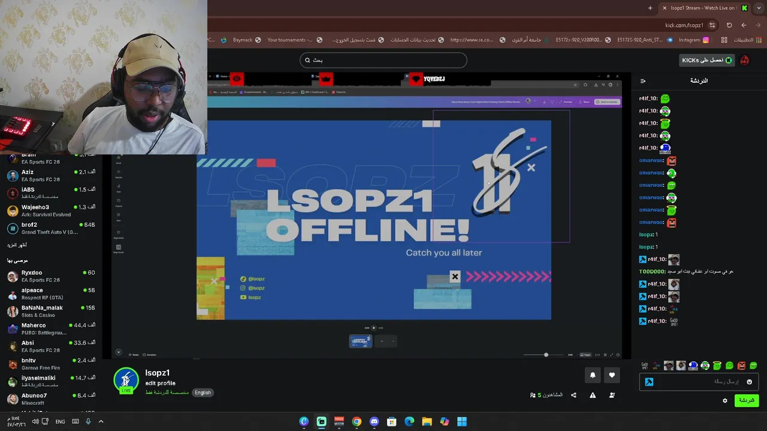The width and height of the screenshot is (767, 431).
Task: Open Ryxdoo channel in sidebar
Action: (51, 276)
